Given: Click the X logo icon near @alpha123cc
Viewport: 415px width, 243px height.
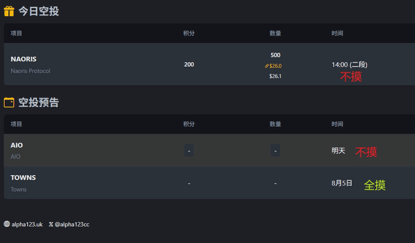Looking at the screenshot, I should [51, 224].
